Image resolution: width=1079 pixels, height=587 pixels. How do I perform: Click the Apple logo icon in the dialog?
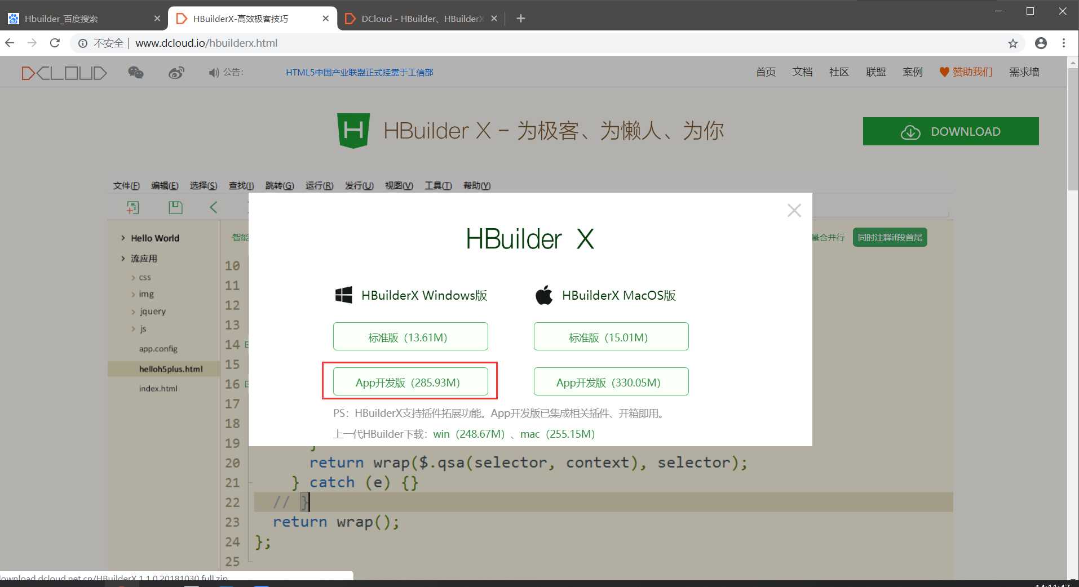[x=544, y=295]
